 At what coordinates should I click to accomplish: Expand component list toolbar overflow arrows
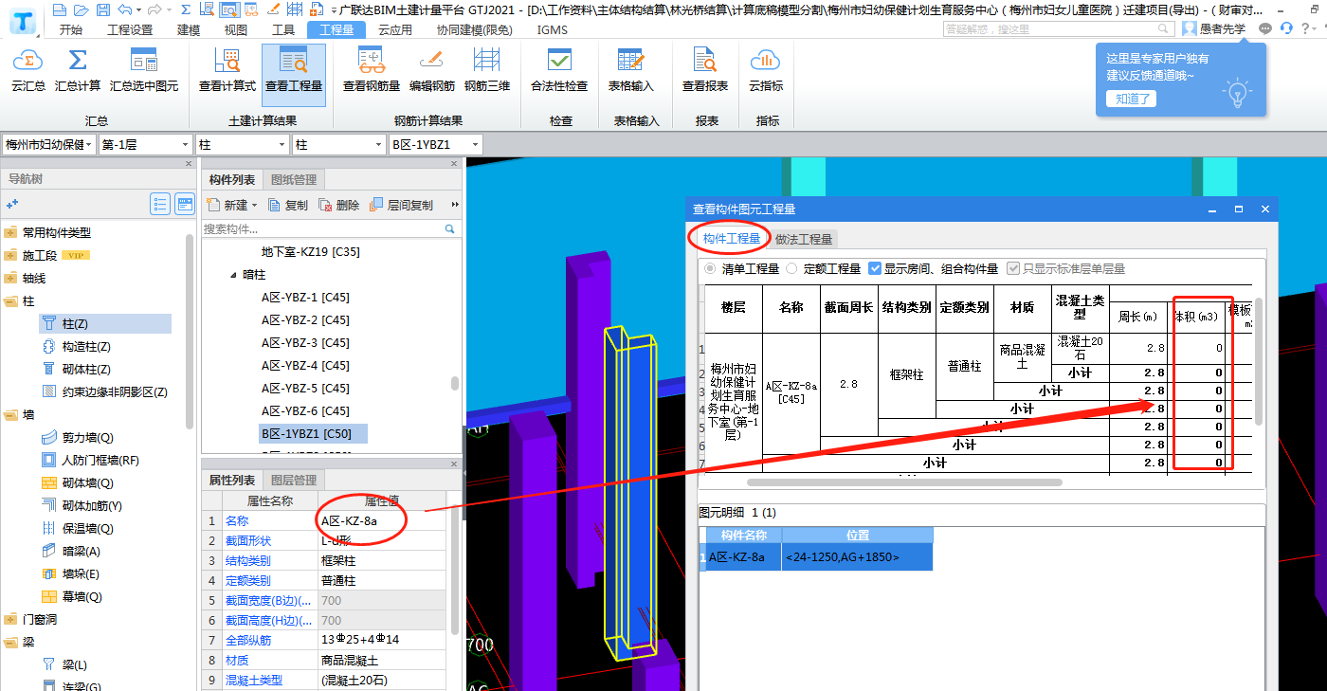pos(455,205)
